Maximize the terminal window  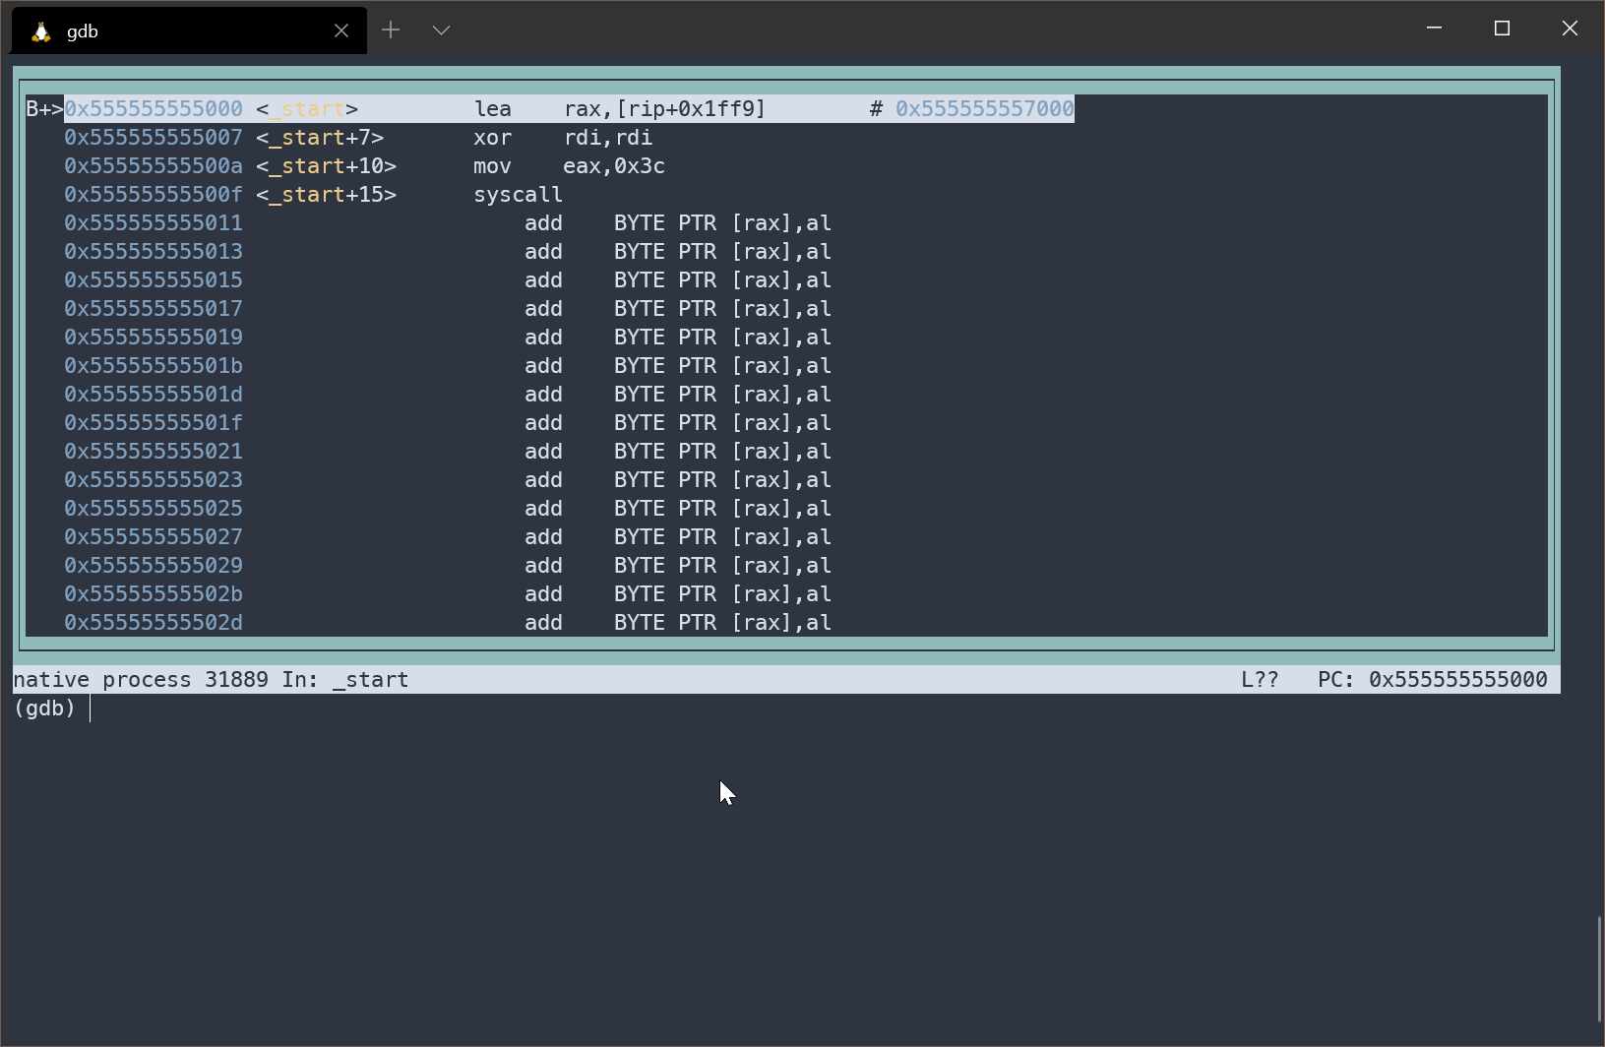1502,29
